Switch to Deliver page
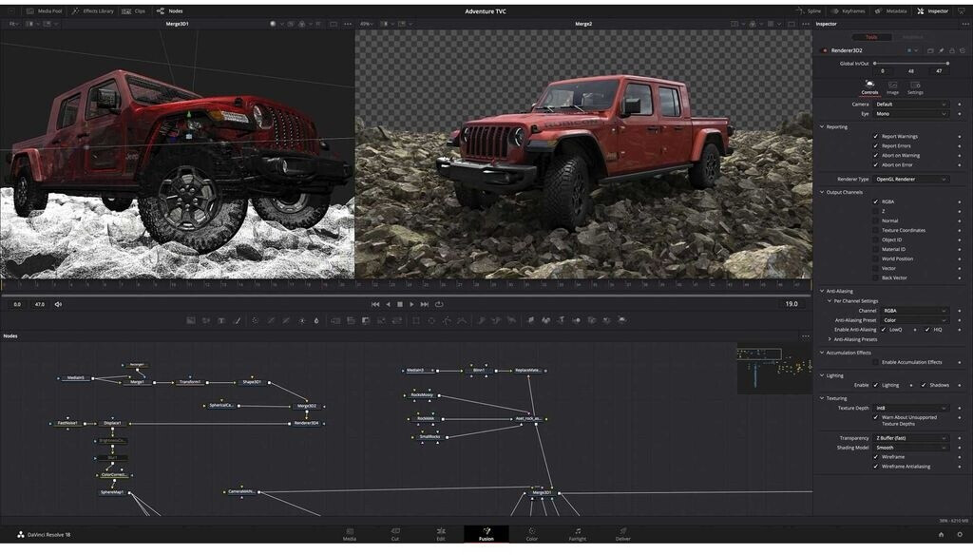 pos(623,534)
